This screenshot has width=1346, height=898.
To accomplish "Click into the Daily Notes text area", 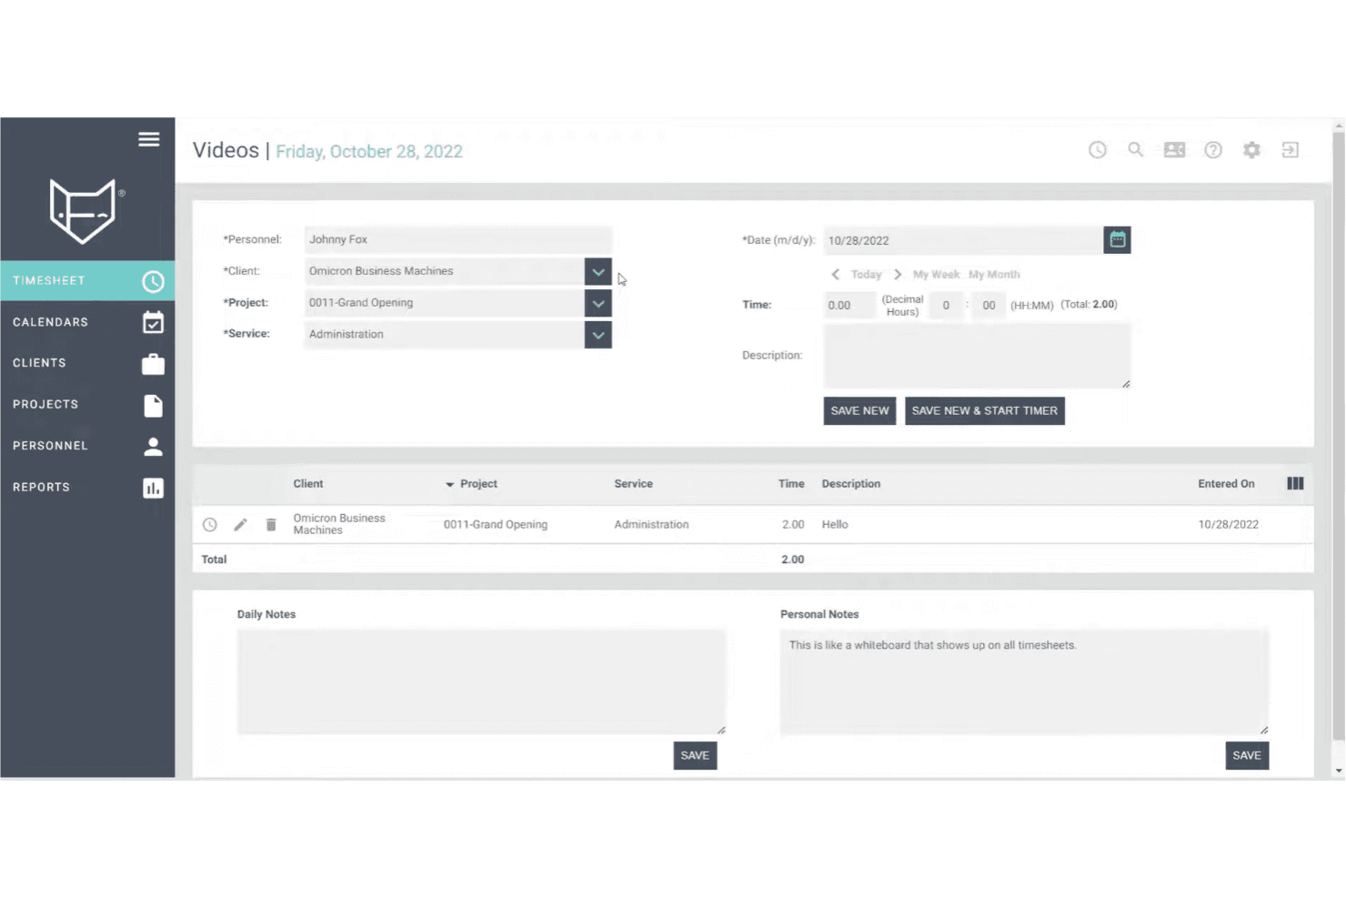I will click(482, 682).
